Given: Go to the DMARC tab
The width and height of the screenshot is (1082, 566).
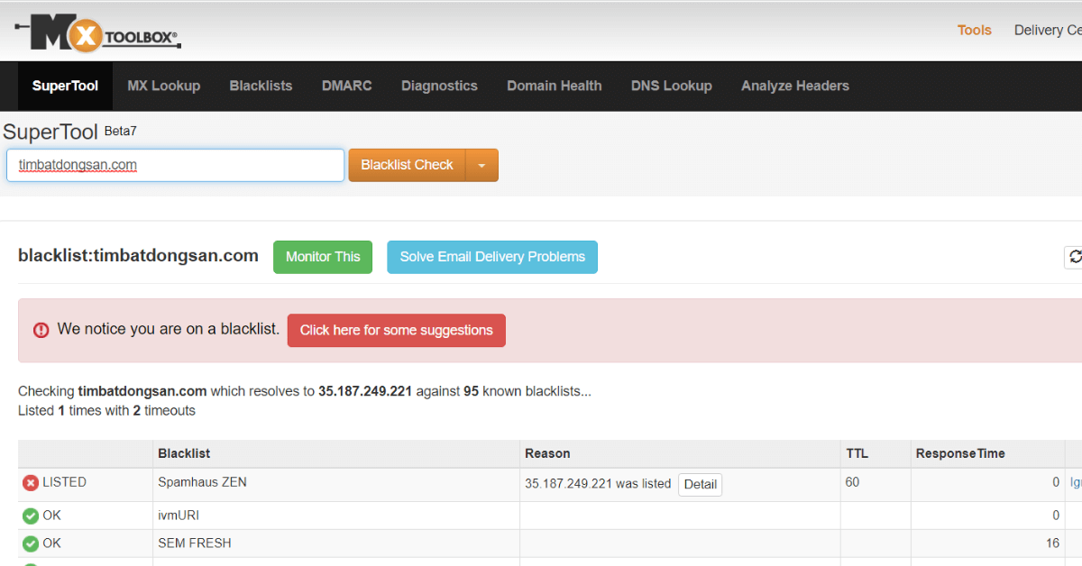Looking at the screenshot, I should pyautogui.click(x=346, y=87).
